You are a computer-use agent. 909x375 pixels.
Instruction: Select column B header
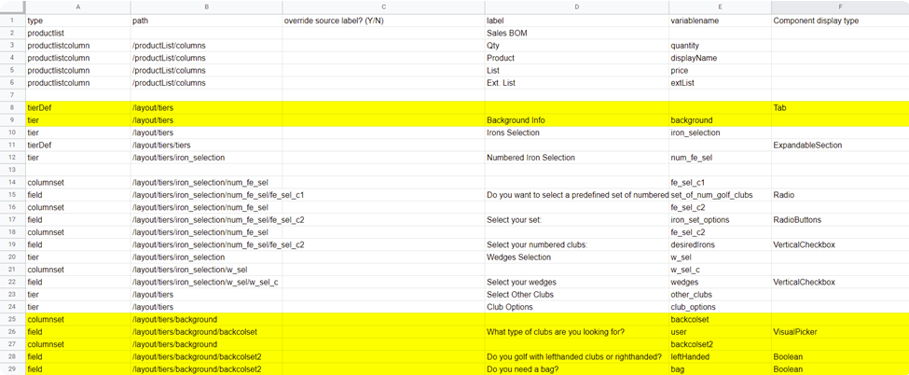pyautogui.click(x=206, y=7)
